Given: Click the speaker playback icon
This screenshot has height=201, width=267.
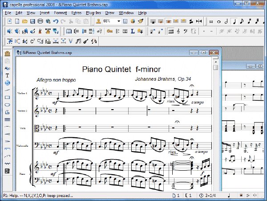Looking at the screenshot, I should [x=10, y=31].
